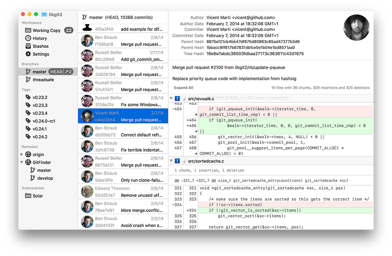The image size is (392, 256).
Task: Click tag icon for v0.24.1
Action: (x=28, y=128)
